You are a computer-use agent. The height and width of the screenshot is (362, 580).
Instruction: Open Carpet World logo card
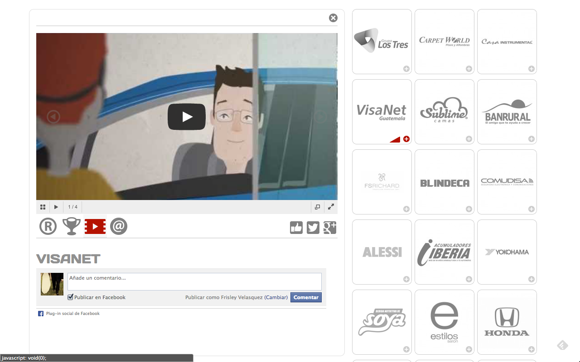[445, 42]
